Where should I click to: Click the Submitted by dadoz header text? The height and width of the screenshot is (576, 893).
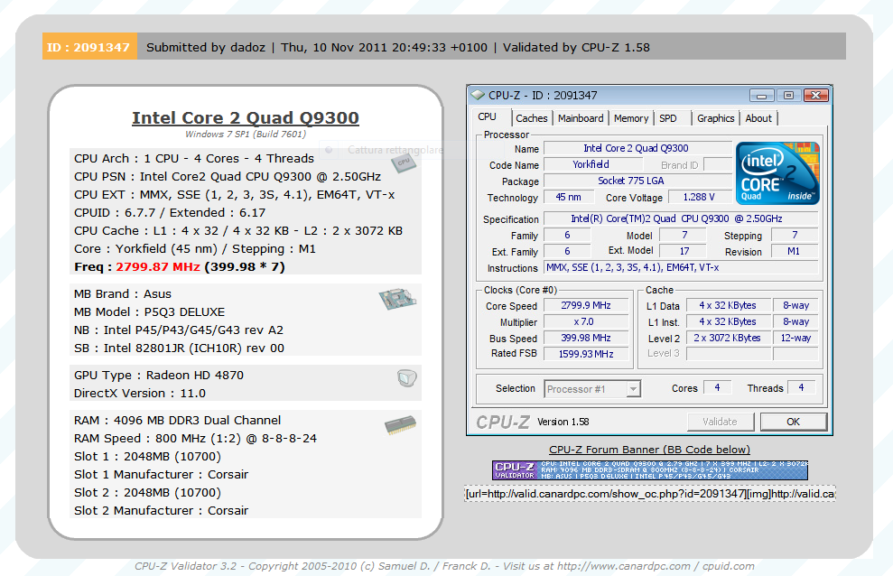point(206,47)
